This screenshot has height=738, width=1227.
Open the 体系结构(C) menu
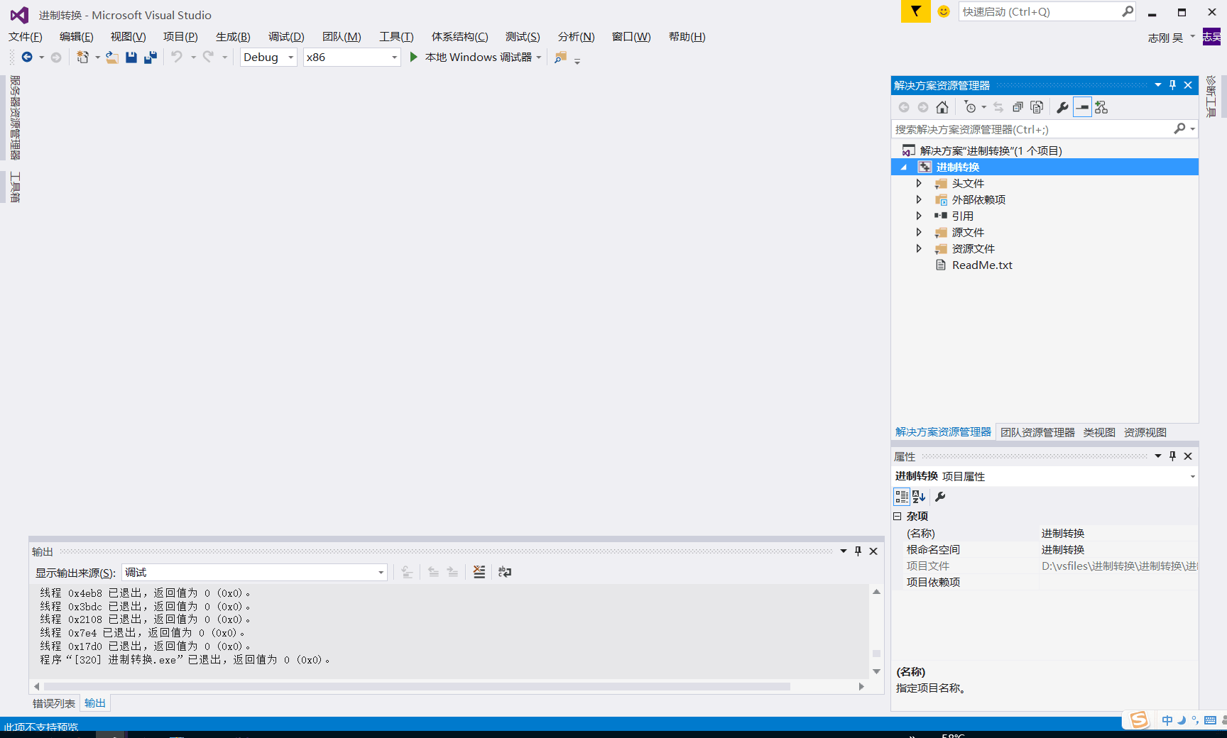pyautogui.click(x=460, y=37)
